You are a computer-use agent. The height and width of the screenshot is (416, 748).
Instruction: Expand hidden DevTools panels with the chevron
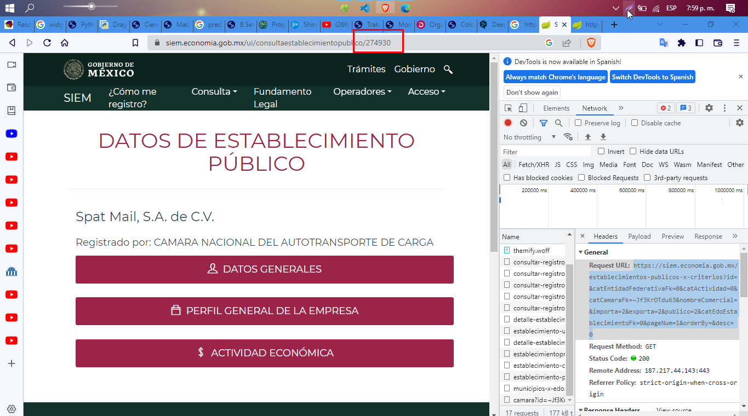[620, 108]
